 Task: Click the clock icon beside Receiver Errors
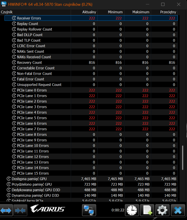tap(14, 18)
